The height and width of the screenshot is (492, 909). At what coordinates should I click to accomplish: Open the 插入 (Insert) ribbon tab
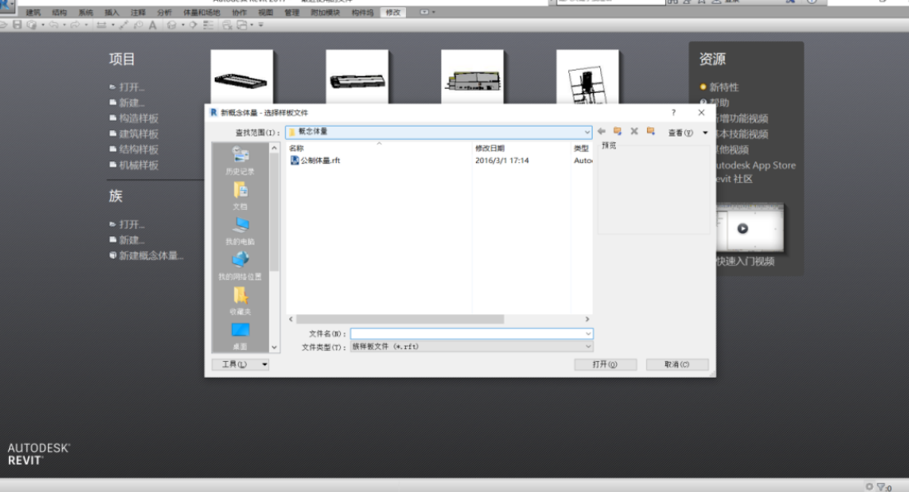[x=112, y=12]
